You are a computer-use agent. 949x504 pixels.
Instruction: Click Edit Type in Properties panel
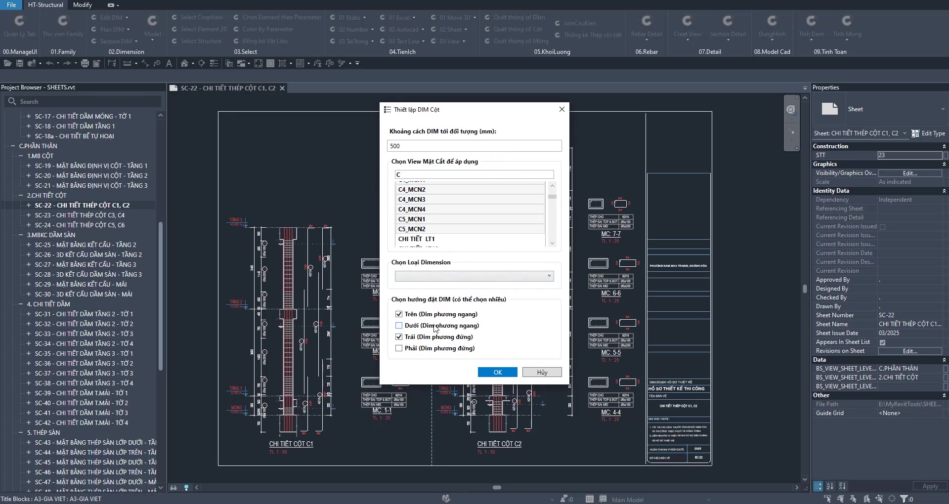tap(928, 133)
